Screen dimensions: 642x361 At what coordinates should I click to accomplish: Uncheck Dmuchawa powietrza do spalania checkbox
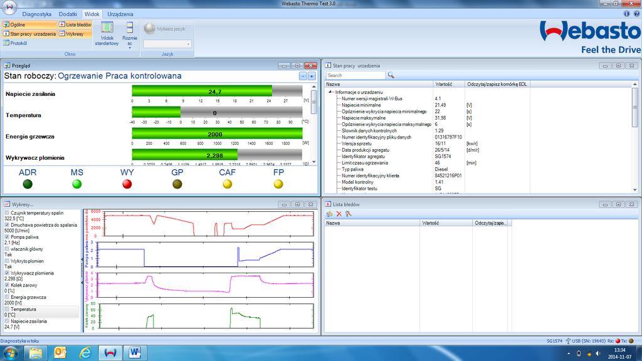[x=7, y=225]
